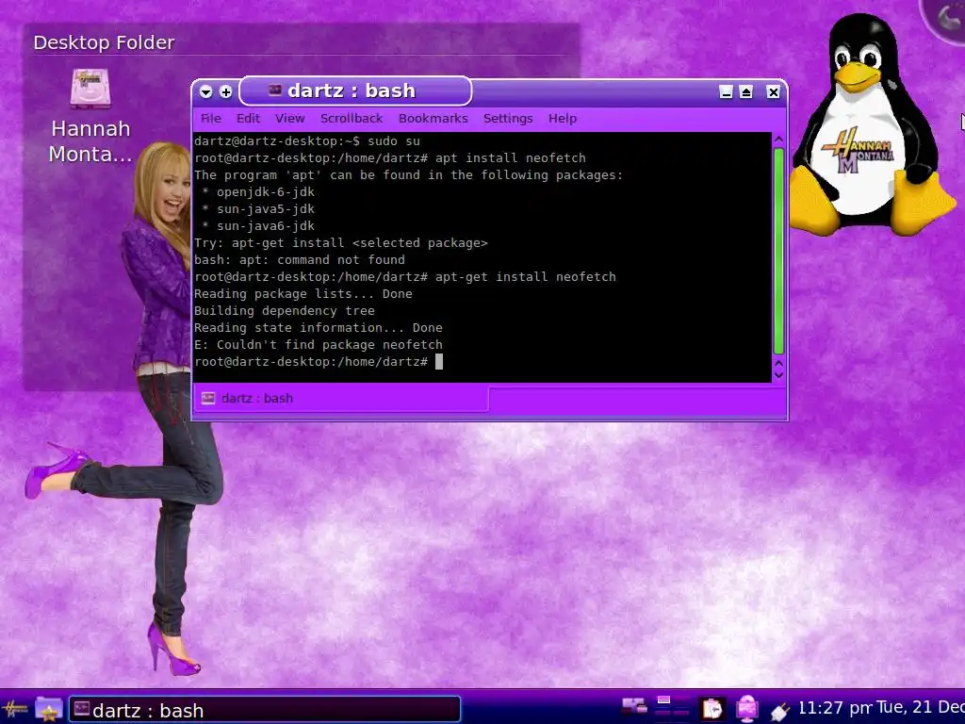The image size is (965, 724).
Task: Open the Edit menu in Konsole
Action: tap(248, 118)
